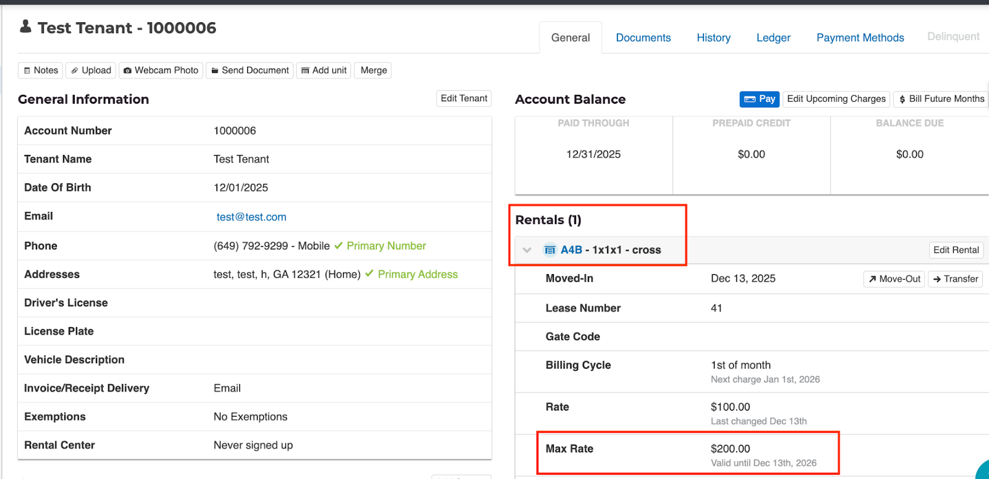Screen dimensions: 989x479
Task: Click Edit Tenant button
Action: (464, 99)
